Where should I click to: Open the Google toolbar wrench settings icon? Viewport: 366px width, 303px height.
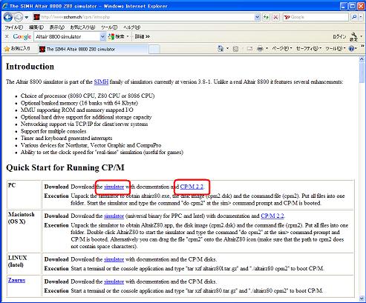pyautogui.click(x=354, y=36)
